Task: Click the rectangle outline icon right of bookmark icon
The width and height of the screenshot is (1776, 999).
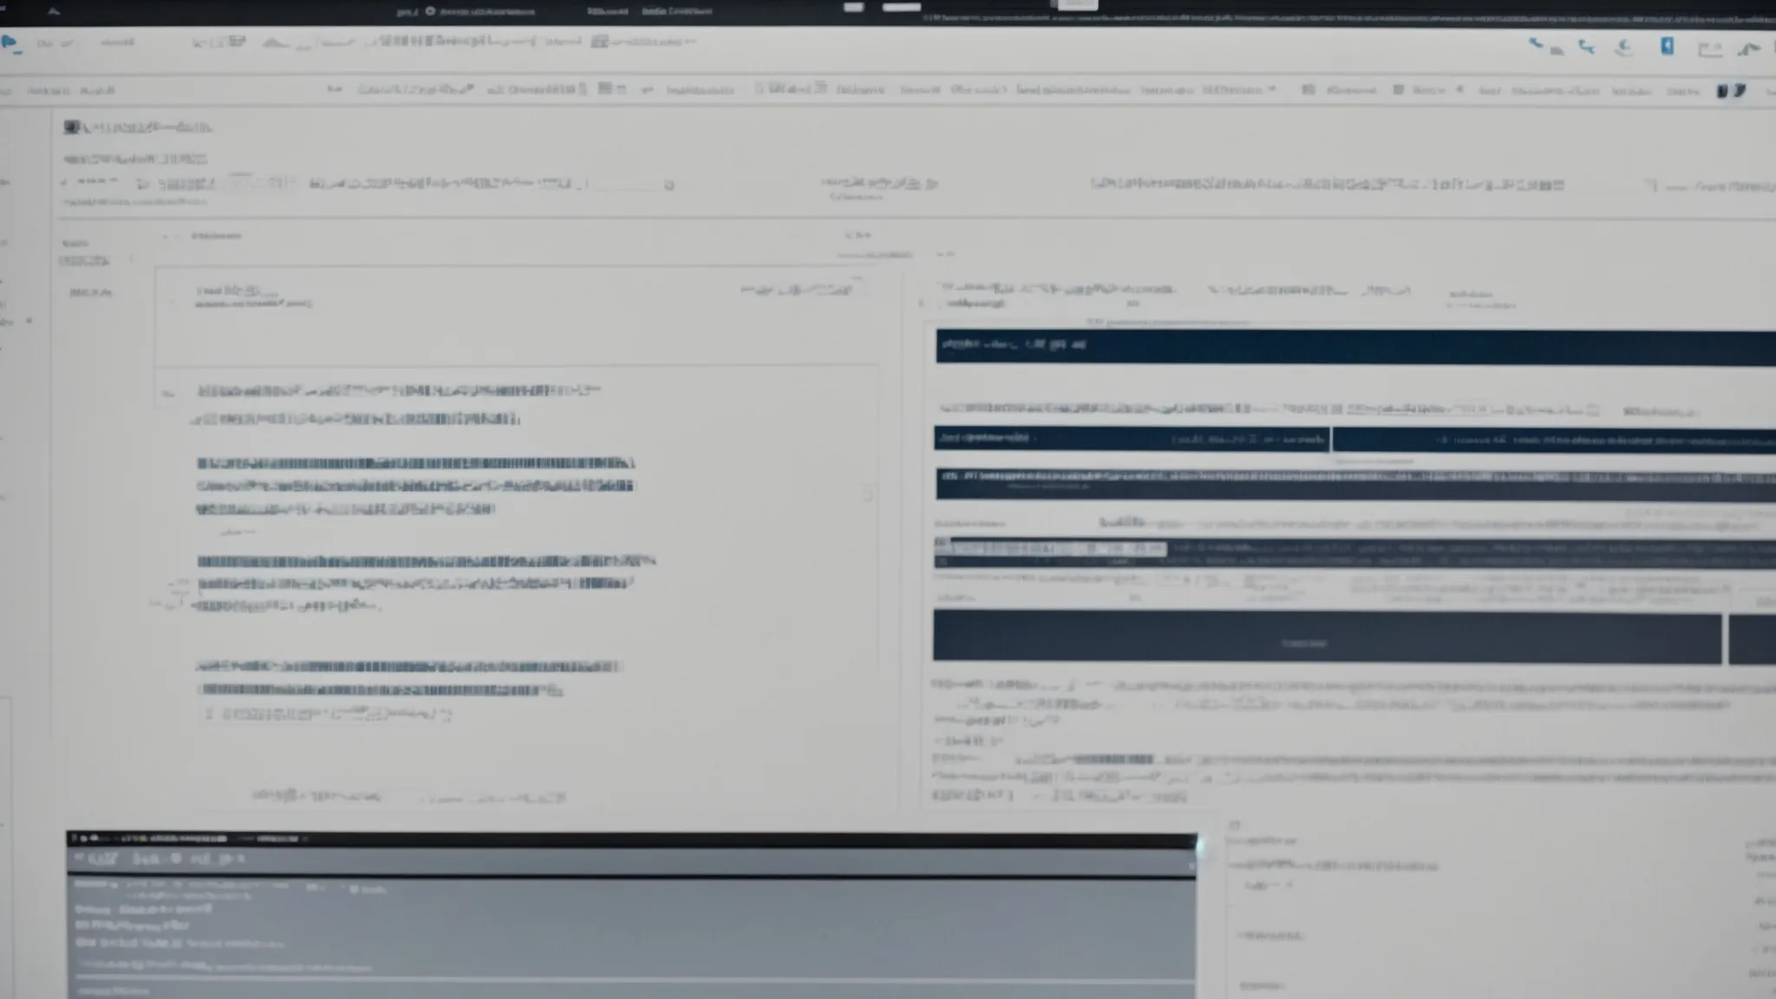Action: coord(1709,49)
